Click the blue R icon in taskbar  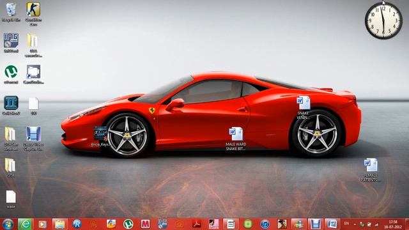point(77,224)
